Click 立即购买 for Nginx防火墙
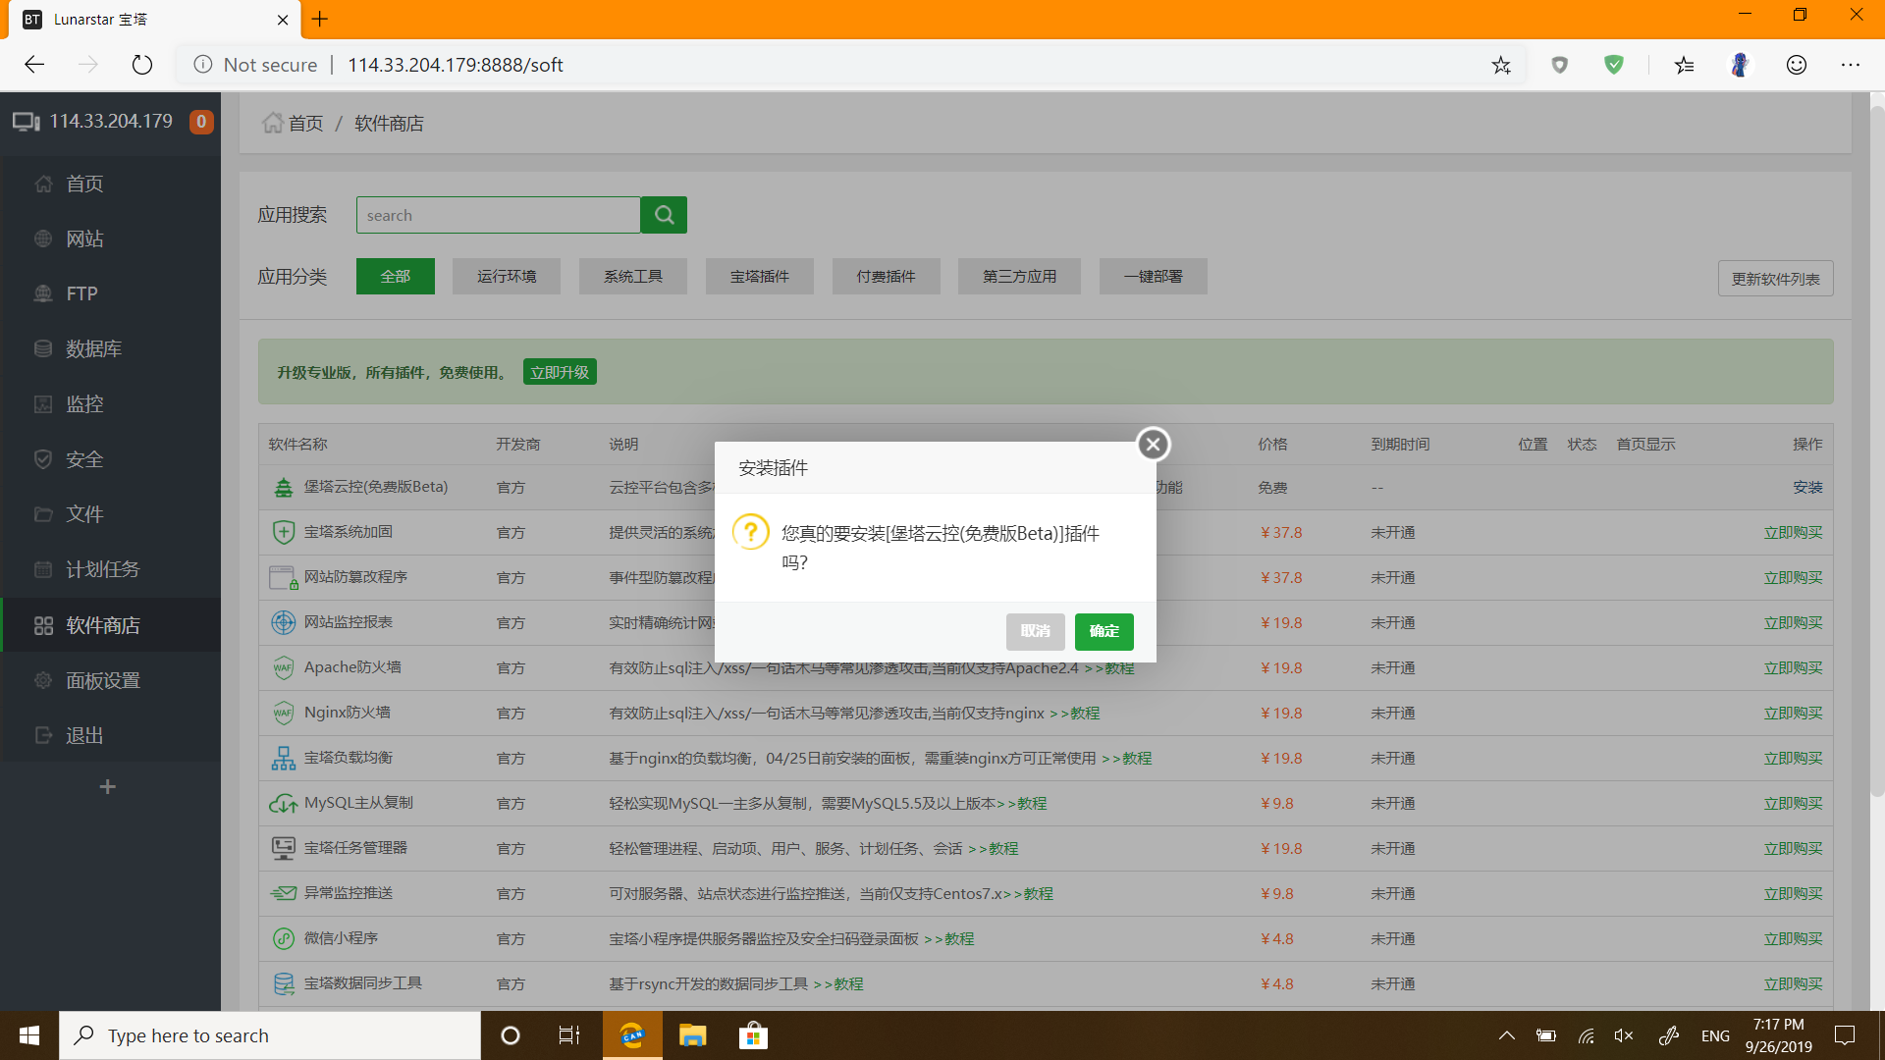This screenshot has width=1885, height=1060. coord(1793,714)
